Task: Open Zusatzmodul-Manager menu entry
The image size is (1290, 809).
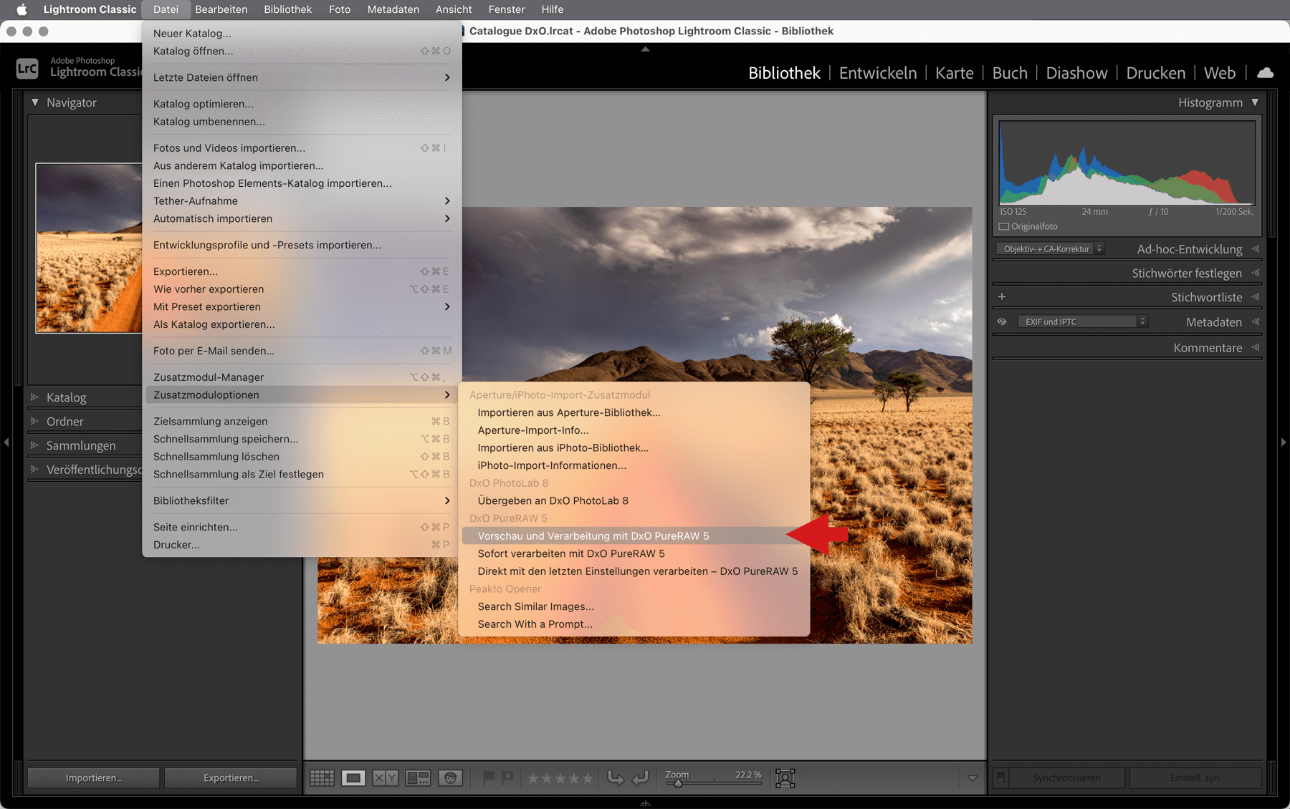Action: click(302, 377)
